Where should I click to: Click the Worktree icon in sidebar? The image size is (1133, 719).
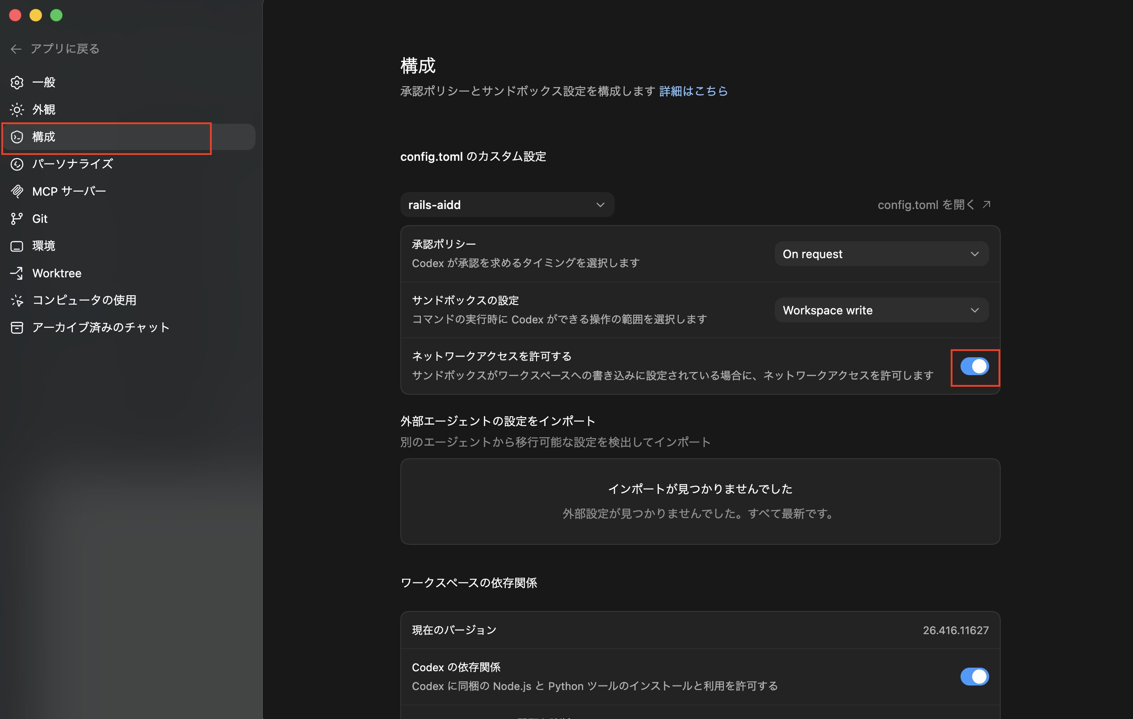point(17,273)
